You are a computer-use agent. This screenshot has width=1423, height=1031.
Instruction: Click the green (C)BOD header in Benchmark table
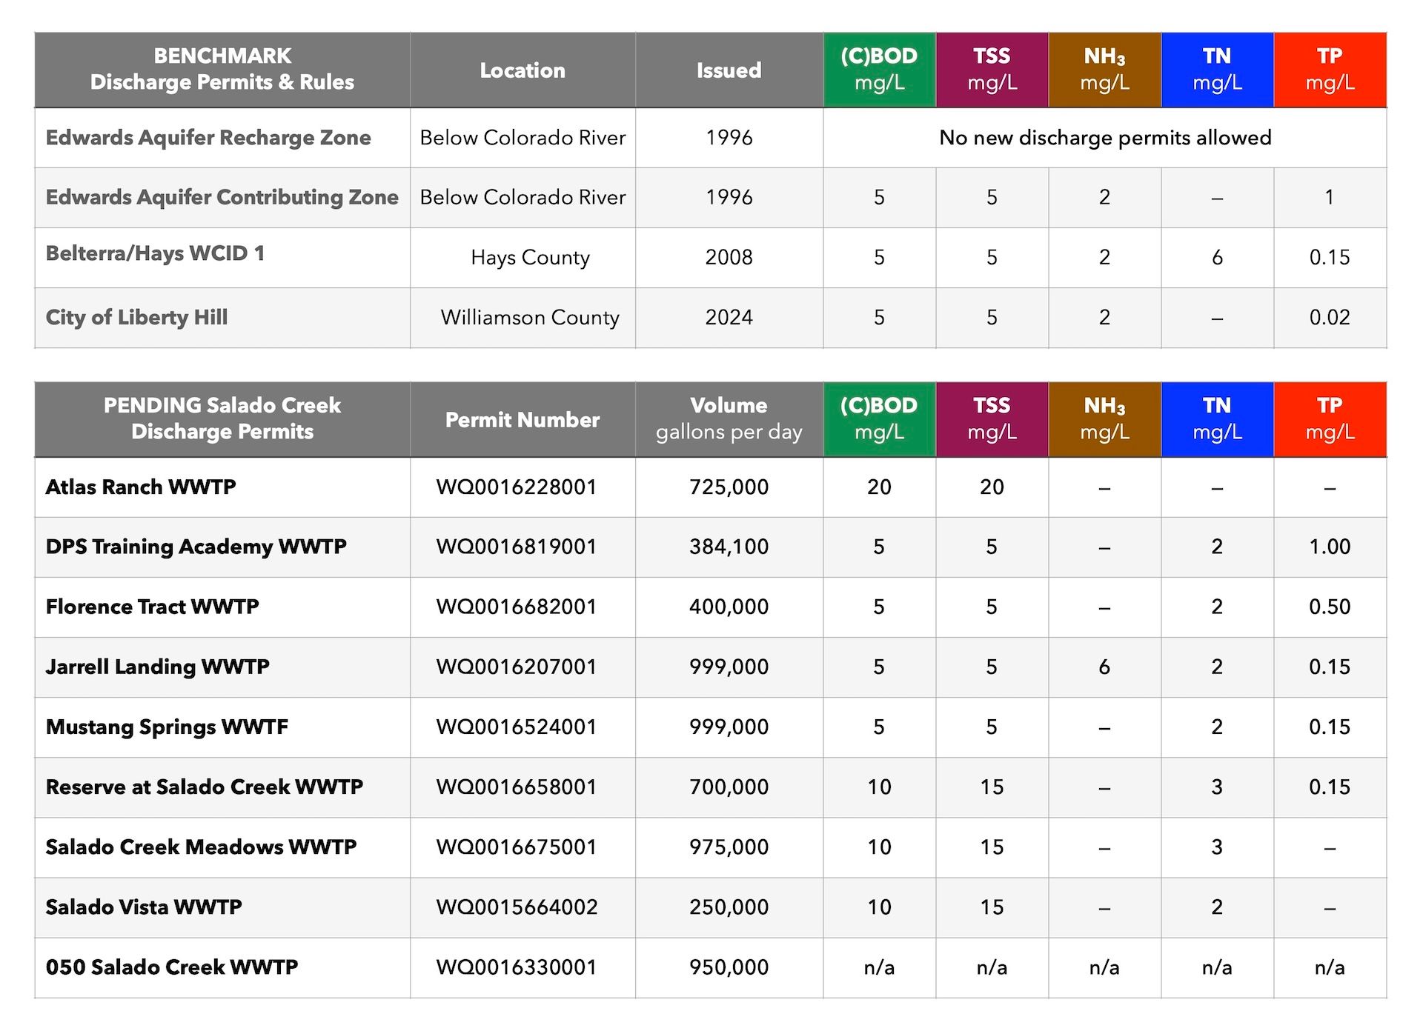(879, 70)
